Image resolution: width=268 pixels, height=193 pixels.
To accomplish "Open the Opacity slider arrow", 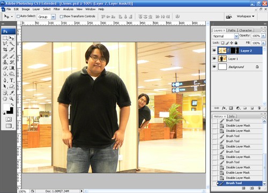I will coord(263,36).
